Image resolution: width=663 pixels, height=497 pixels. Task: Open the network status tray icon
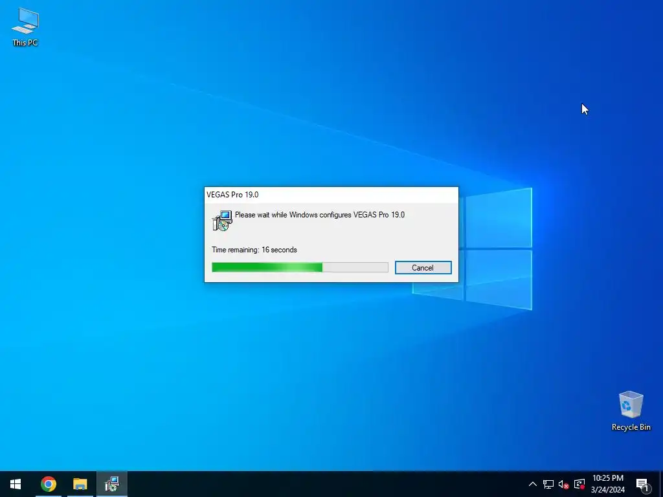point(548,484)
